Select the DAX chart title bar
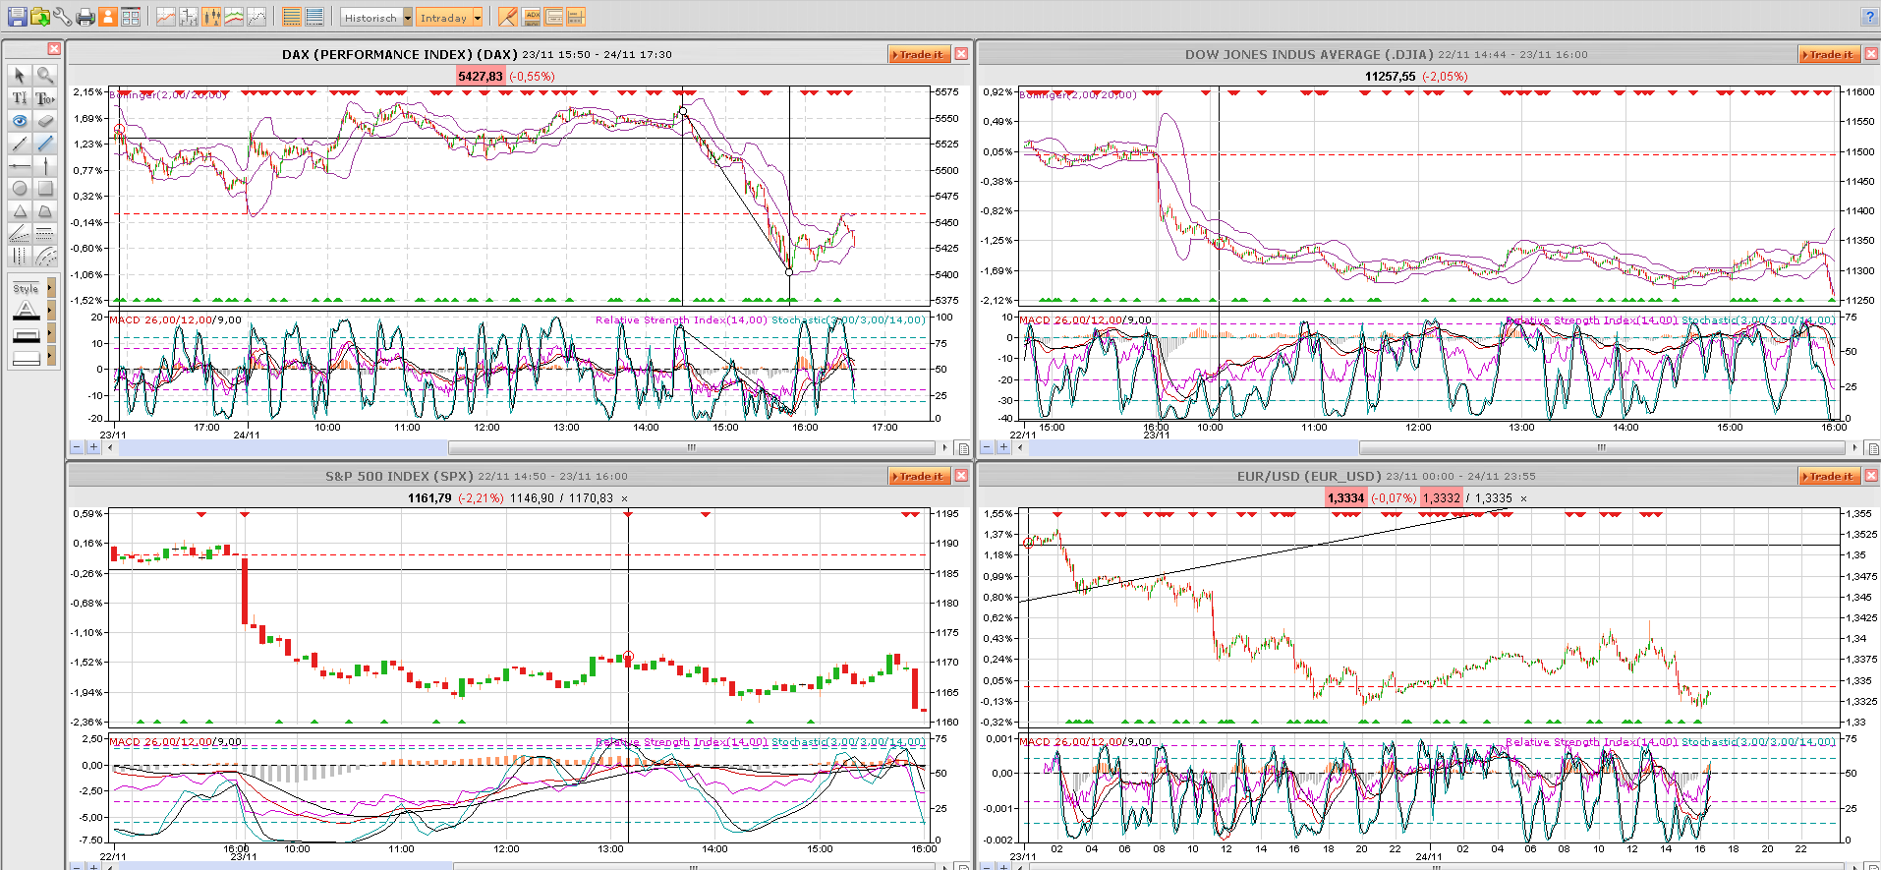Screen dimensions: 1881x870 click(x=477, y=54)
